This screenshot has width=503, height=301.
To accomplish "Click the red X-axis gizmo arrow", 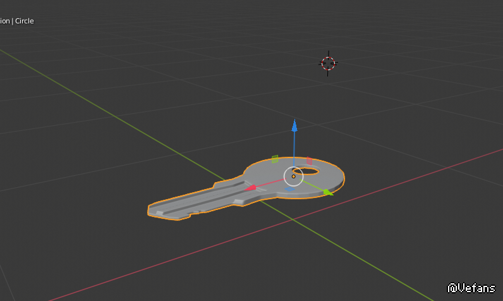I will [250, 187].
